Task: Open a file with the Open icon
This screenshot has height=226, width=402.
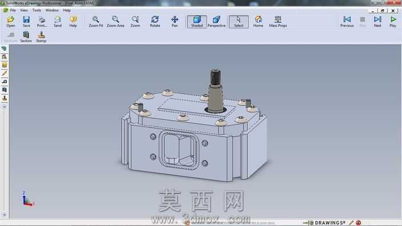Action: (10, 22)
